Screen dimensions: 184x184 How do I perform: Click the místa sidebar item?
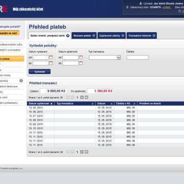(x=5, y=75)
